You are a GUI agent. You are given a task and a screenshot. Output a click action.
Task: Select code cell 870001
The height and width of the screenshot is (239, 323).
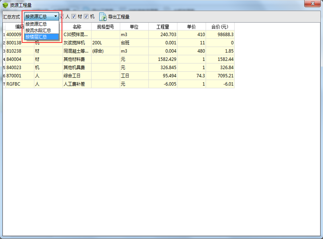[20, 76]
